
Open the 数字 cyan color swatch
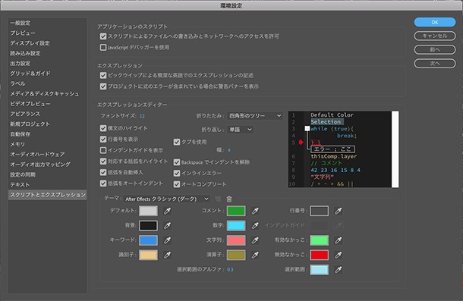tap(236, 225)
